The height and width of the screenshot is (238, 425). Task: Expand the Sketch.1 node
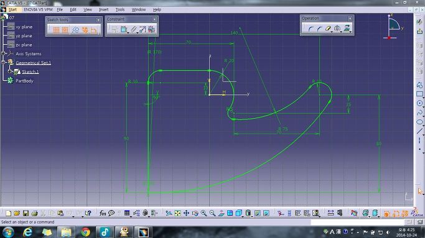pos(10,71)
